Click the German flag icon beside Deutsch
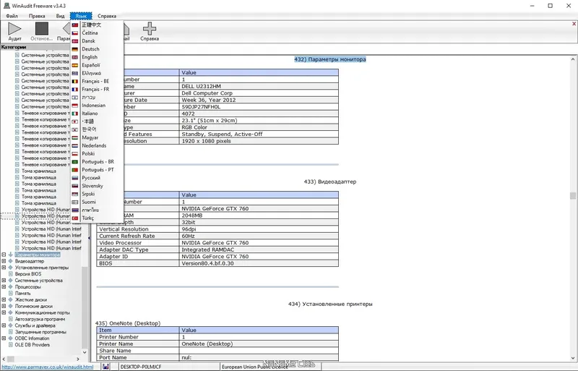Viewport: 578px width, 371px height. click(x=75, y=49)
